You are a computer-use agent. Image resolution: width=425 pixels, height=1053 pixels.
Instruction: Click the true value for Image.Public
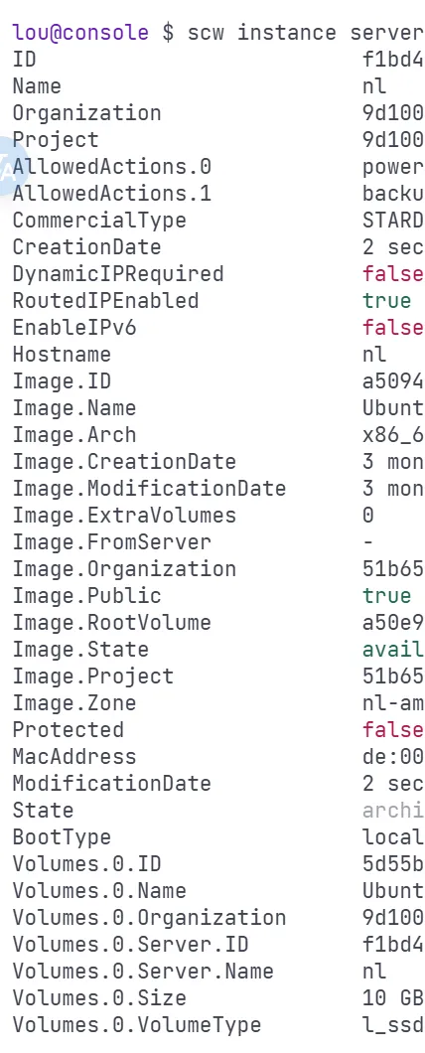[x=386, y=596]
